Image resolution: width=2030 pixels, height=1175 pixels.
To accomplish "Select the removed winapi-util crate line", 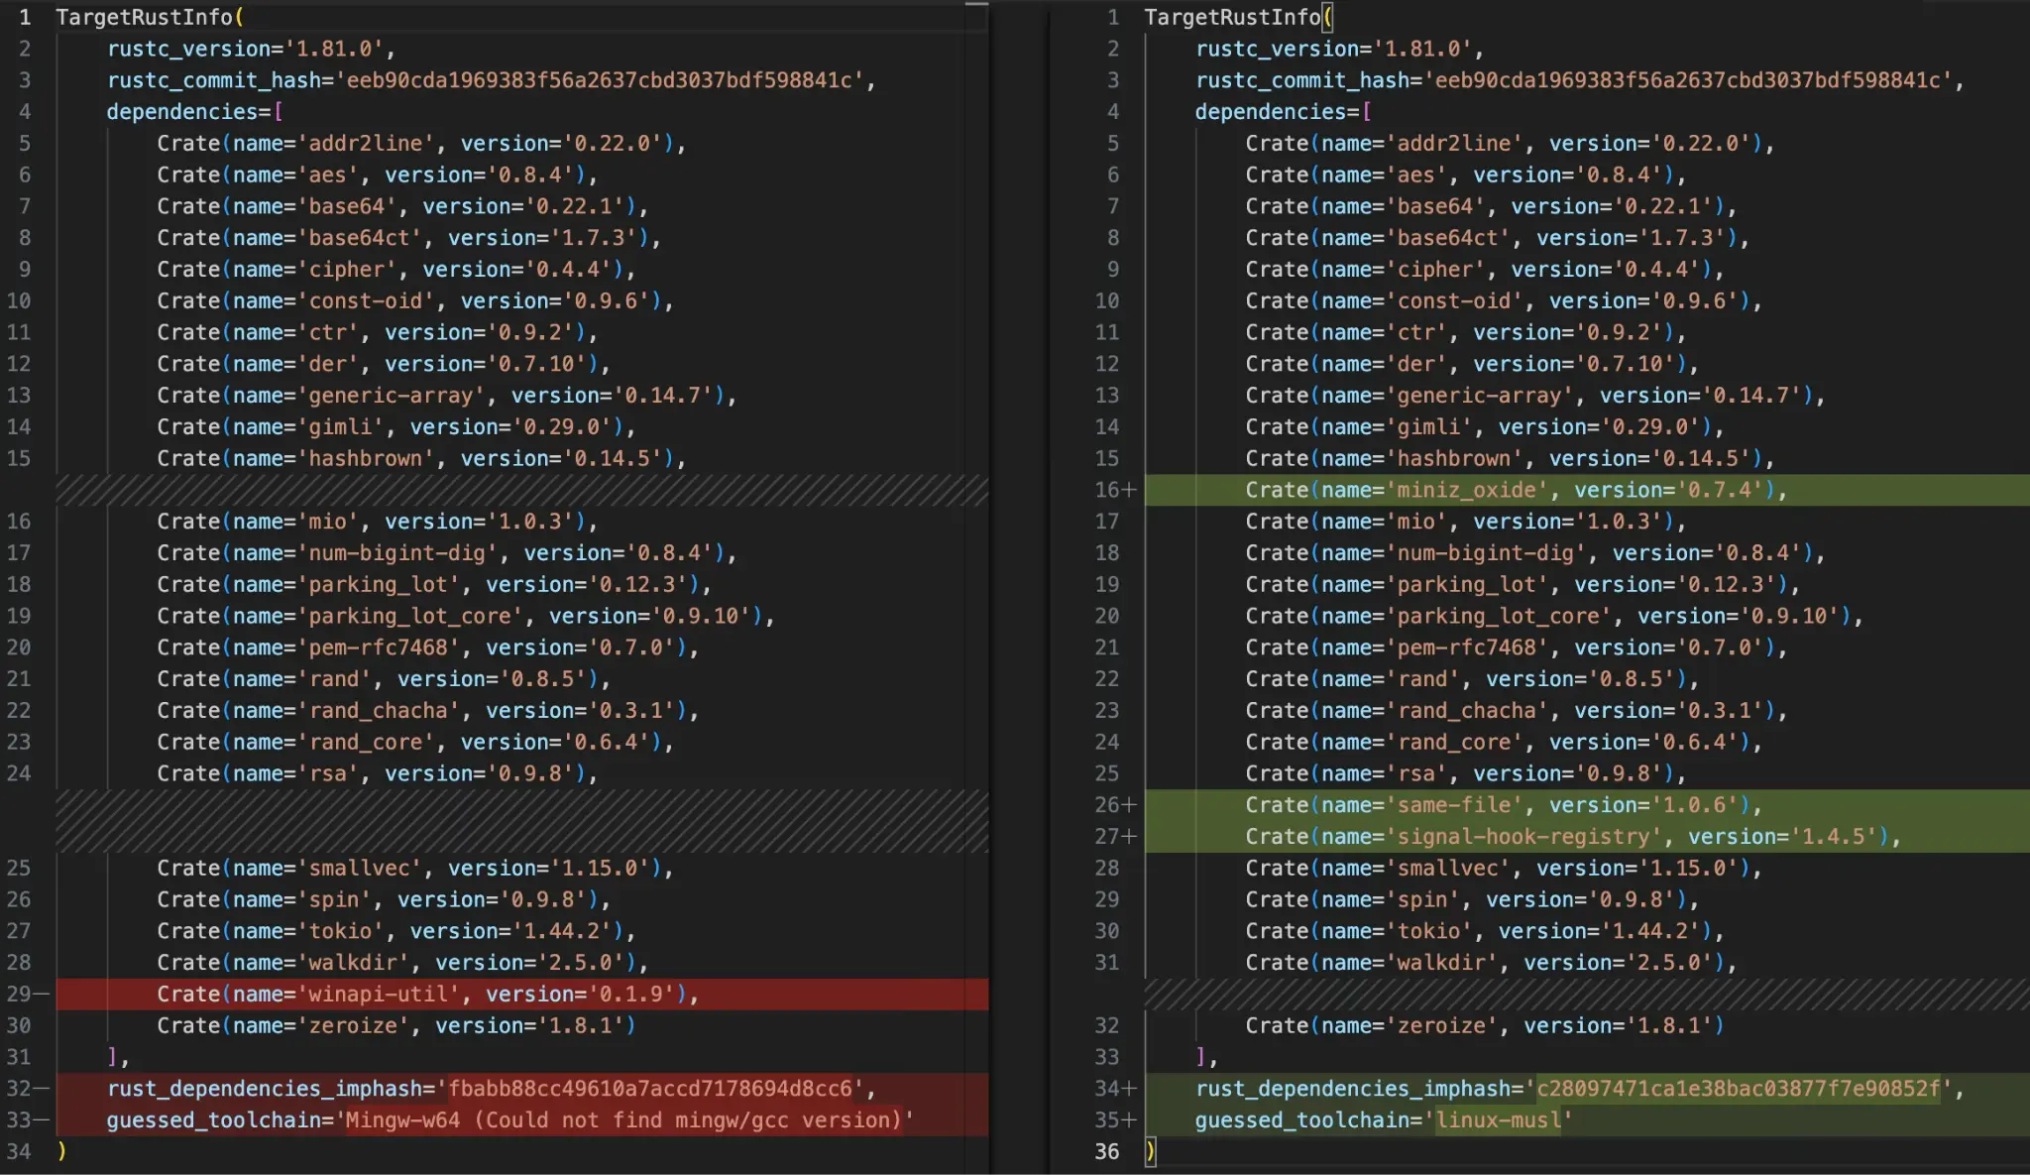I will (426, 994).
